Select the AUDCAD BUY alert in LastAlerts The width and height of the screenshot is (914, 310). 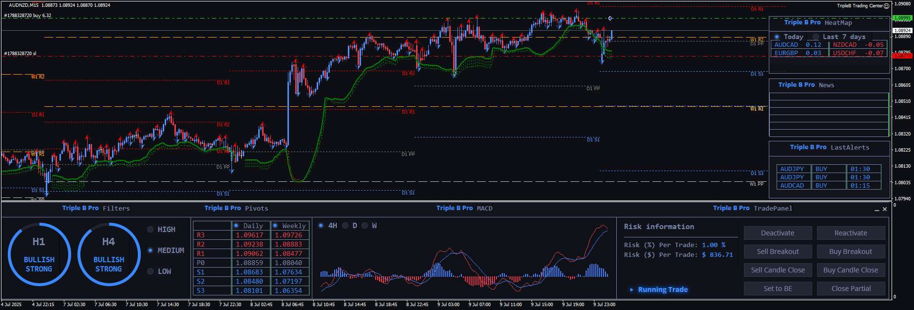[792, 186]
